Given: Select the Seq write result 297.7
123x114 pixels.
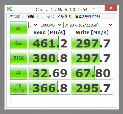Looking at the screenshot, I should point(92,43).
